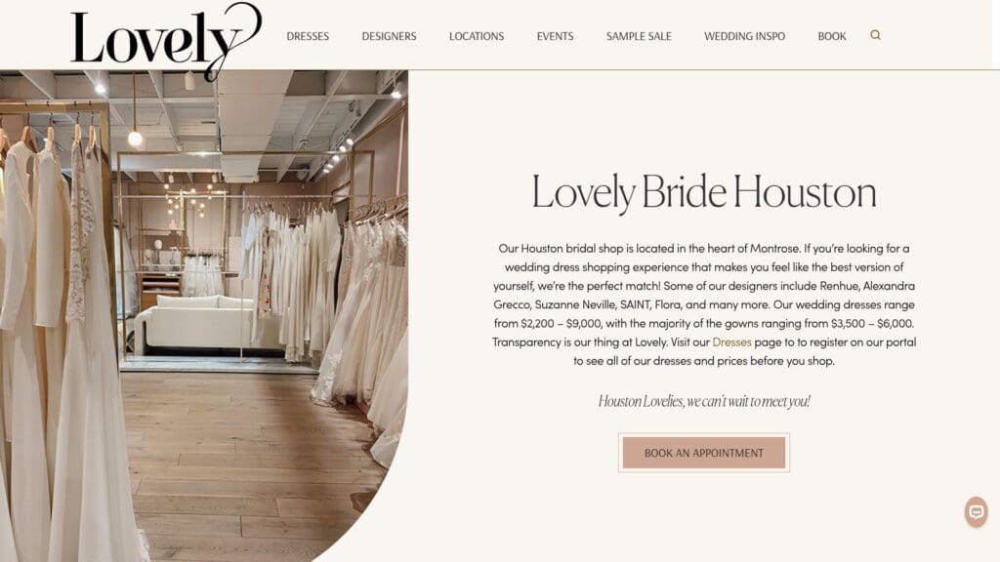Open the chat bubble widget icon
1000x562 pixels.
click(976, 511)
